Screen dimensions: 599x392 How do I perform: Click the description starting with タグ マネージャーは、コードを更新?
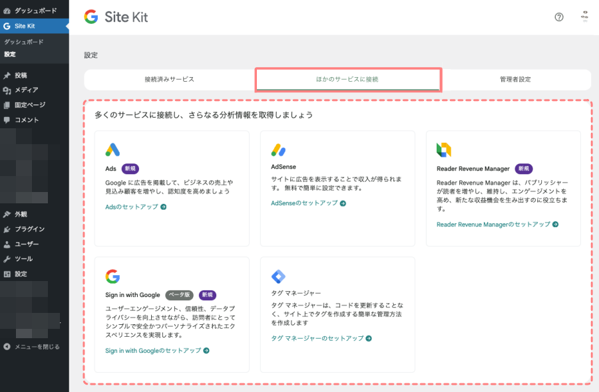[337, 314]
